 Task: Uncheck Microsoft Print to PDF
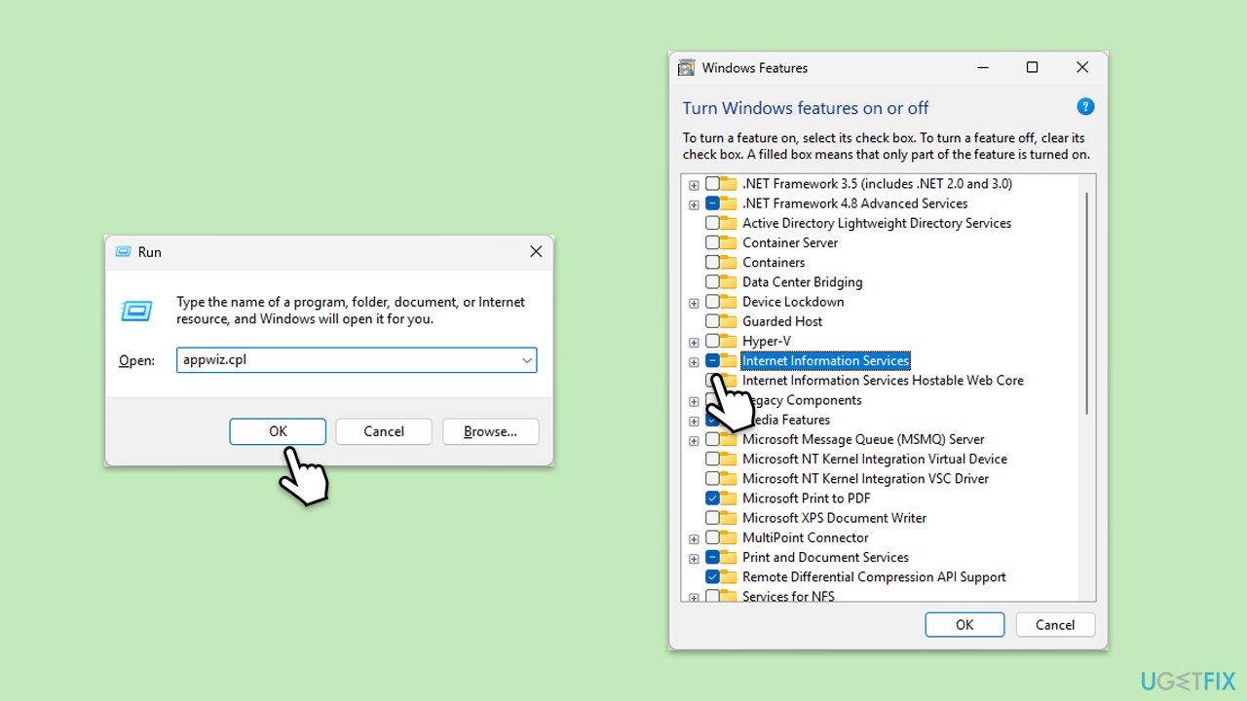(712, 498)
